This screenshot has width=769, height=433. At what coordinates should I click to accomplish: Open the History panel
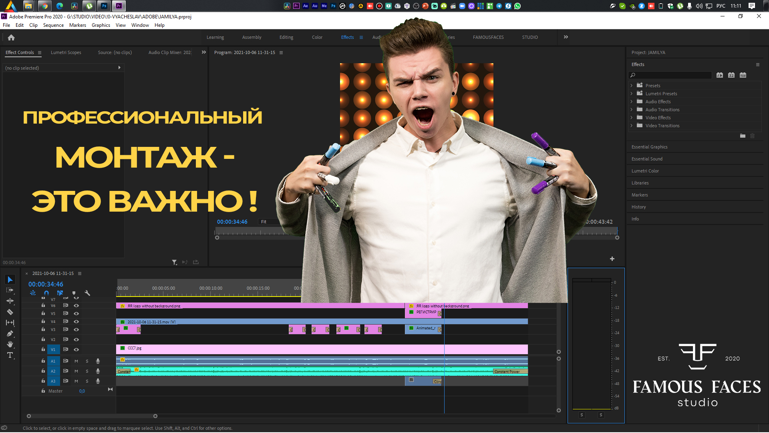click(x=638, y=207)
